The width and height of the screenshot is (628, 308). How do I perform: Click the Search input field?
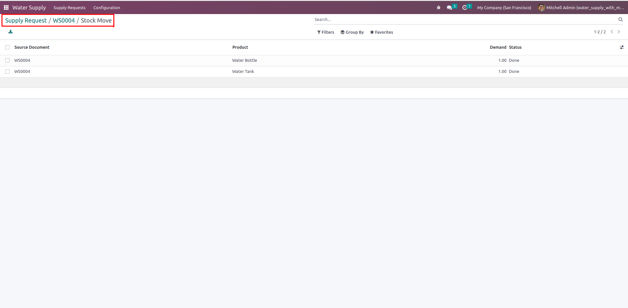click(x=465, y=20)
